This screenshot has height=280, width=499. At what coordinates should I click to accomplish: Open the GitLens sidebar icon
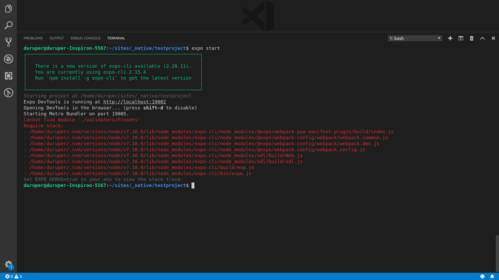pyautogui.click(x=8, y=93)
